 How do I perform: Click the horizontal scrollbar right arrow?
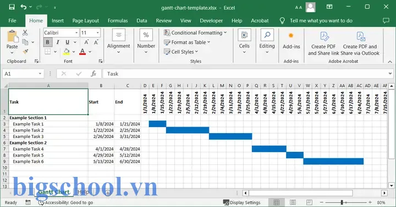tap(384, 193)
